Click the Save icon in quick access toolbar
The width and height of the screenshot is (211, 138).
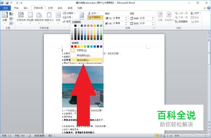(7, 3)
